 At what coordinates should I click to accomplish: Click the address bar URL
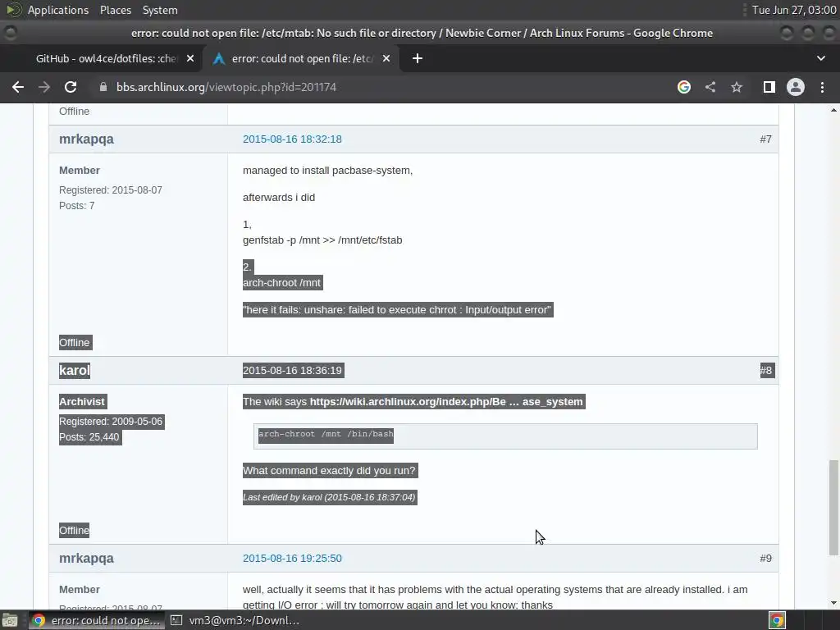coord(226,87)
